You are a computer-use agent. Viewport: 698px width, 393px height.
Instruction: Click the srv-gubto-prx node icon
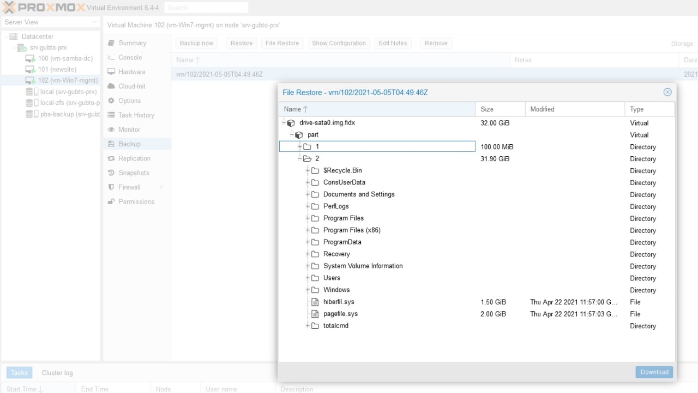pyautogui.click(x=22, y=48)
